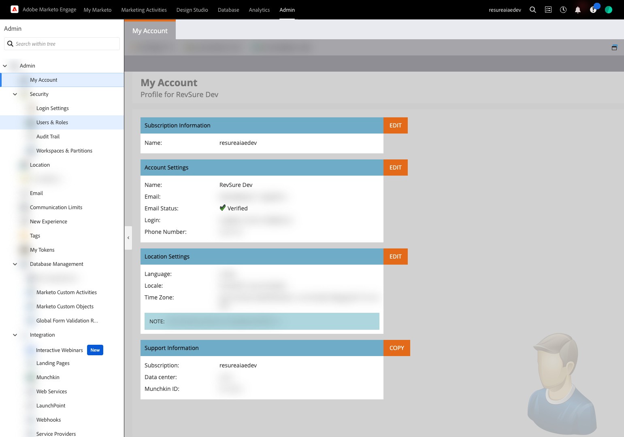This screenshot has height=437, width=624.
Task: Open the notifications bell icon
Action: pyautogui.click(x=578, y=10)
